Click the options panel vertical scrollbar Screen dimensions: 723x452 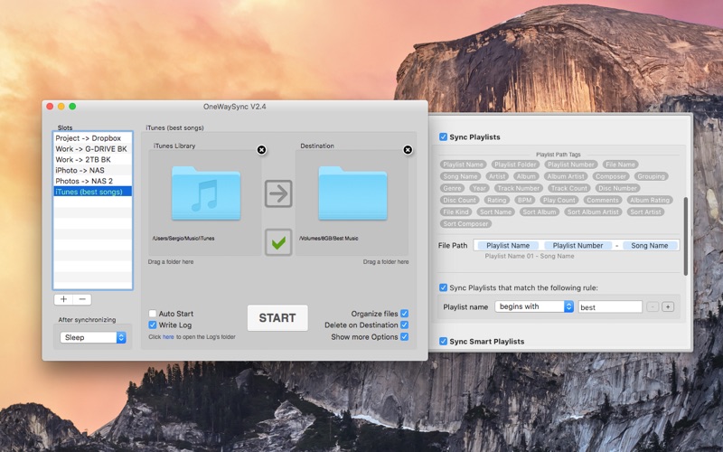click(x=686, y=236)
